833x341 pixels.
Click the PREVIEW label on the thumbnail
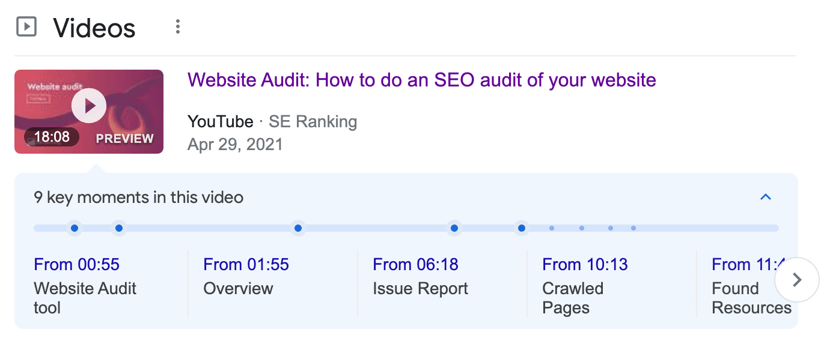[124, 139]
